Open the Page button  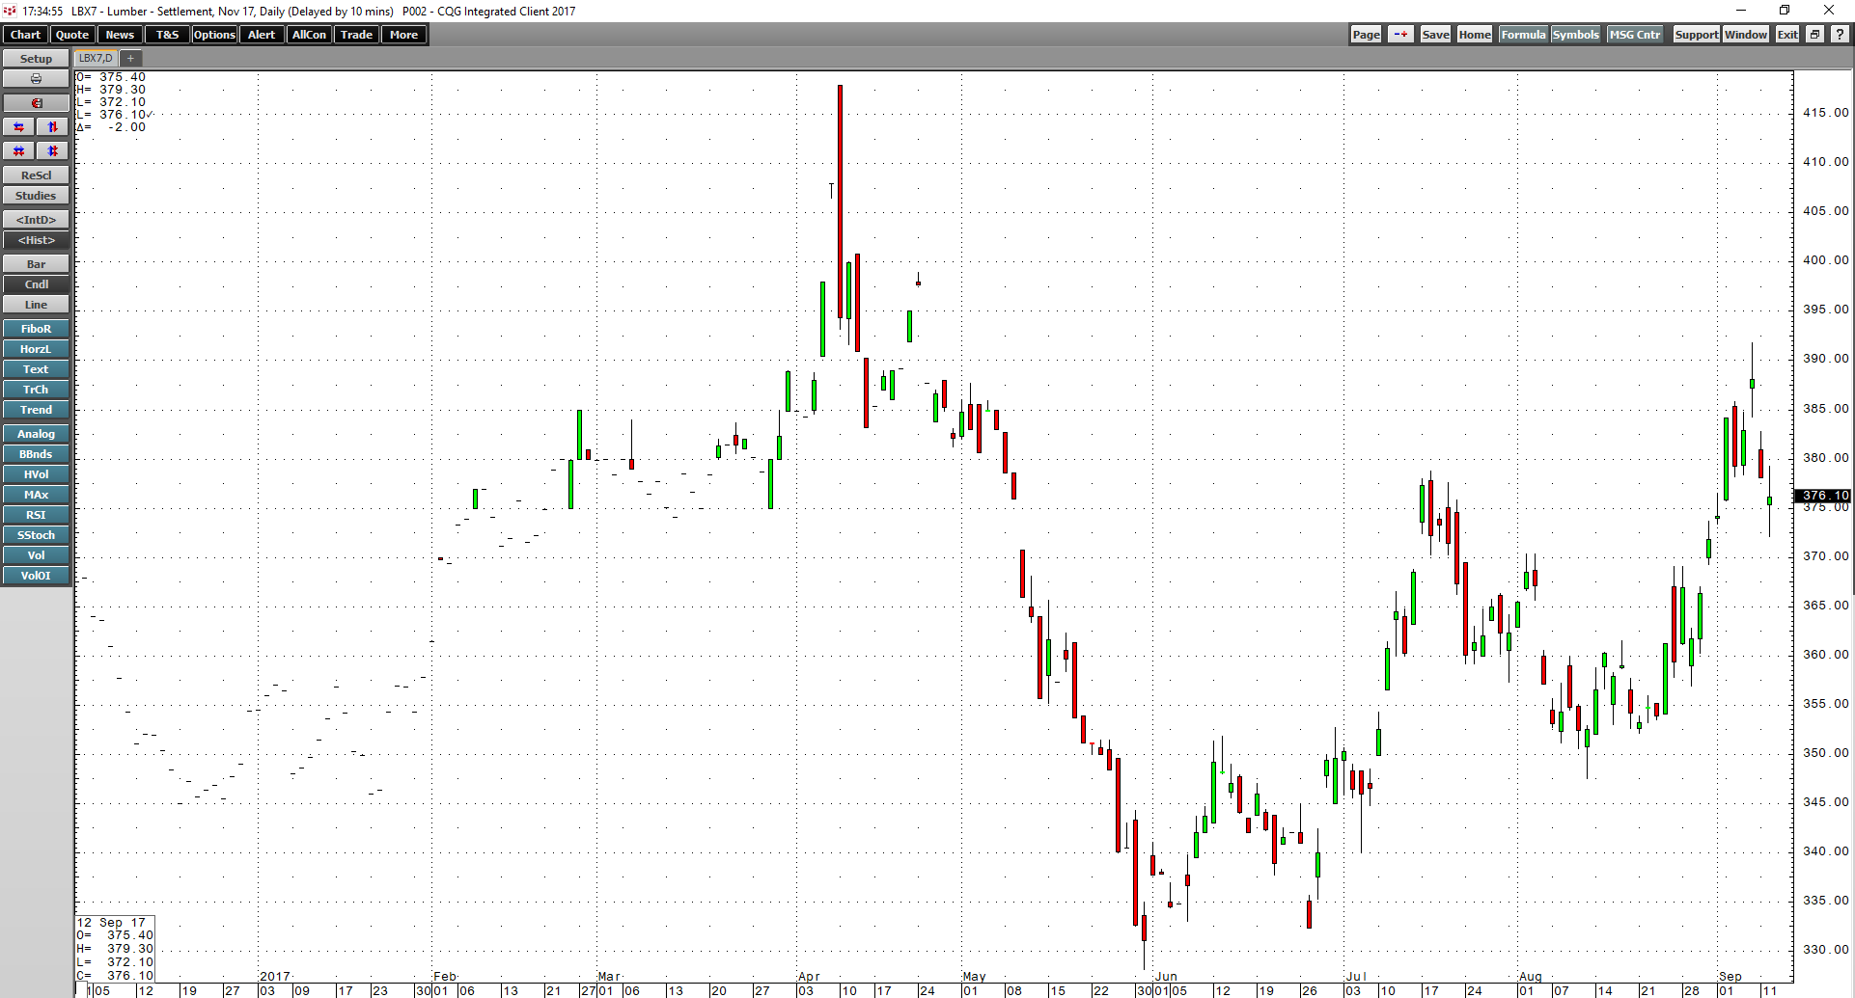tap(1366, 35)
